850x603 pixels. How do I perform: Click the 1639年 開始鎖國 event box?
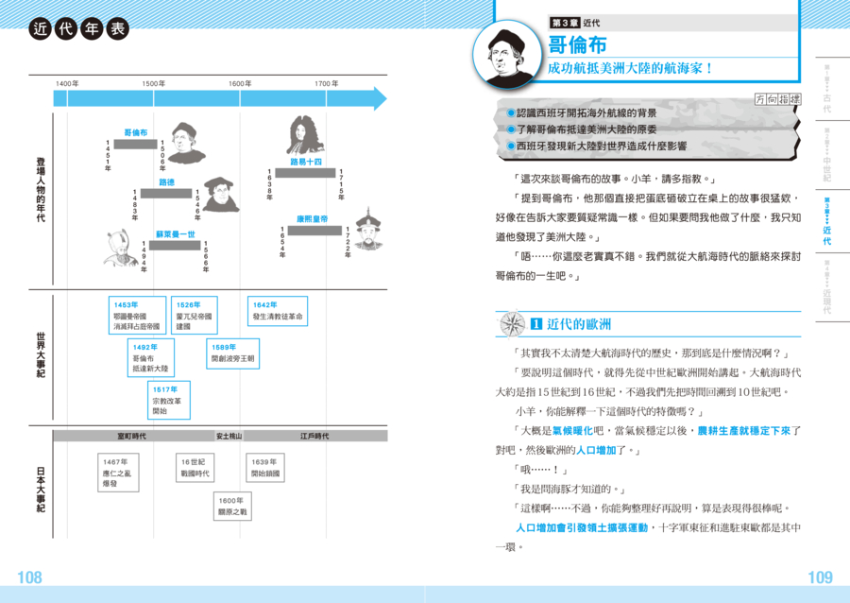(265, 468)
